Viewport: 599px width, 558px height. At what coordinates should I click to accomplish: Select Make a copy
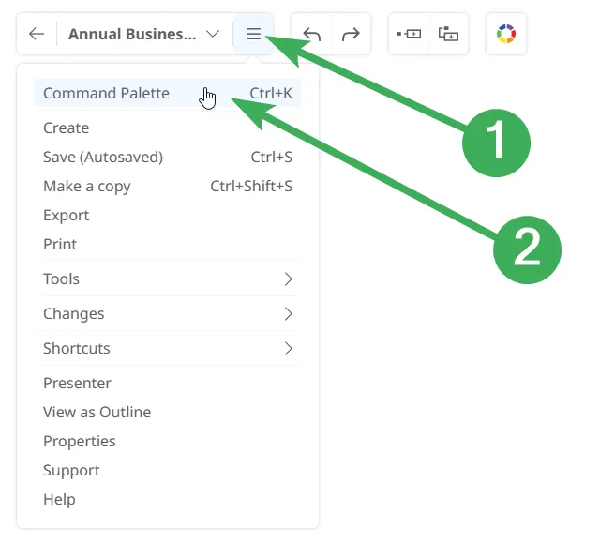87,186
